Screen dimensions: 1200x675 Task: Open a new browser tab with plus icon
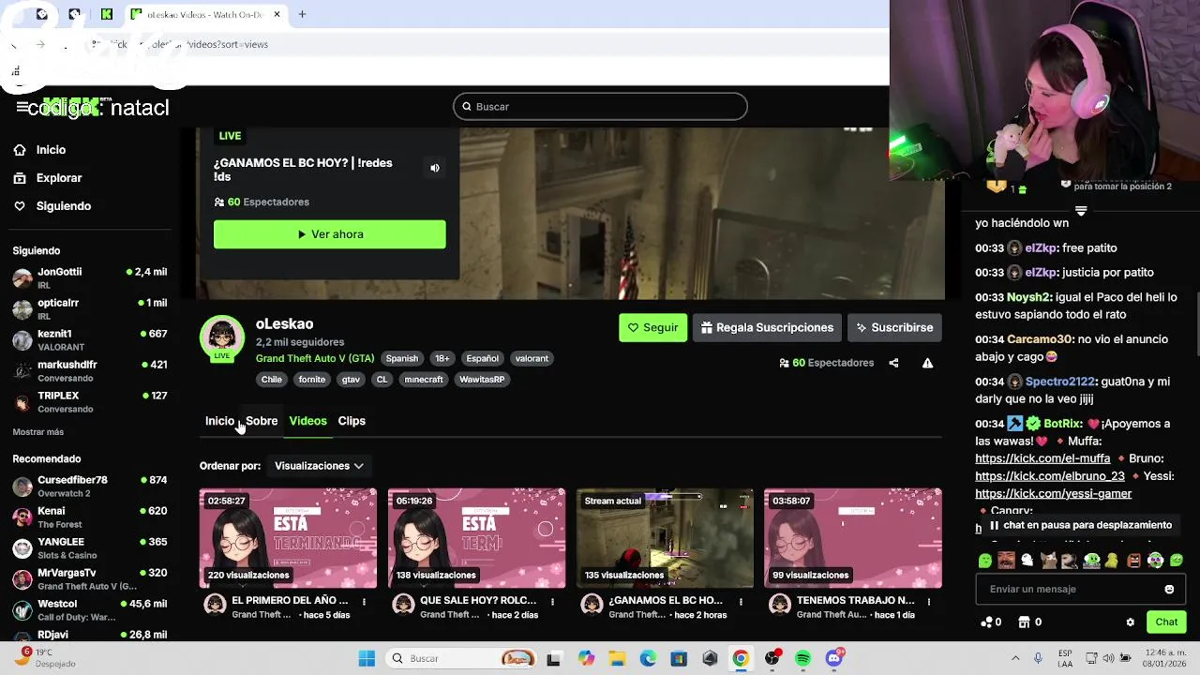[x=302, y=14]
